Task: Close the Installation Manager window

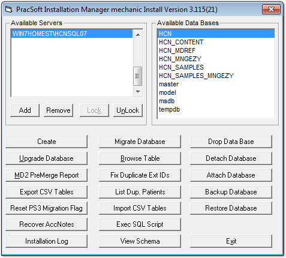Action: 271,10
